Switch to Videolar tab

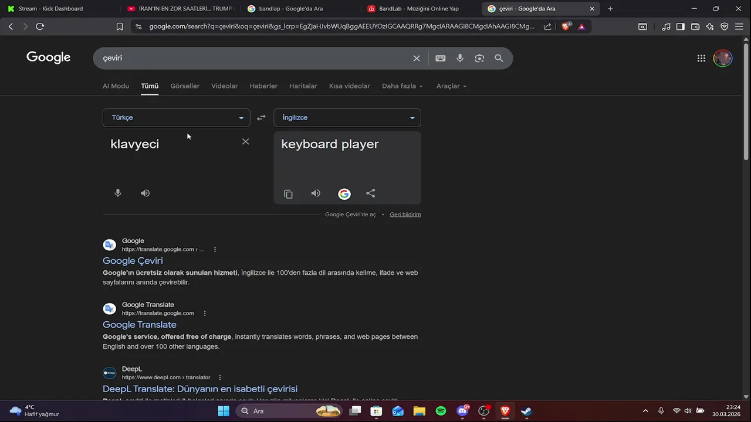225,86
